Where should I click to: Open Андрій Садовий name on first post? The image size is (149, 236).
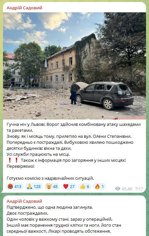[x=24, y=8]
